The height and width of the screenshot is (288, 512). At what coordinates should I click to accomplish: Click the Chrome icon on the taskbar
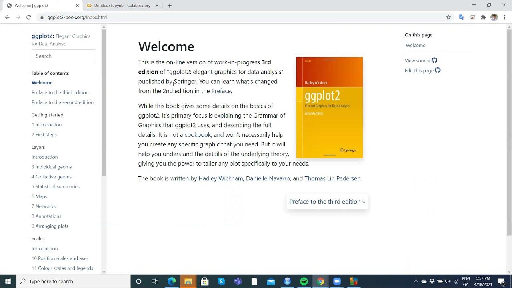click(320, 281)
